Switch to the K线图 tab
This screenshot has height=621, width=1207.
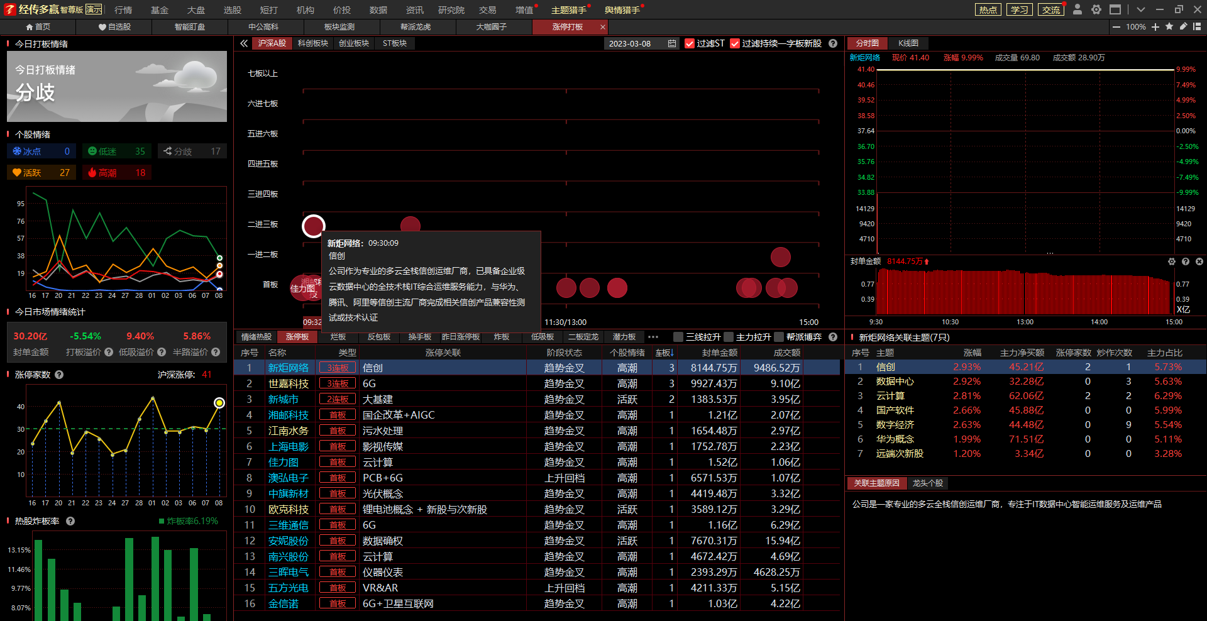tap(908, 43)
